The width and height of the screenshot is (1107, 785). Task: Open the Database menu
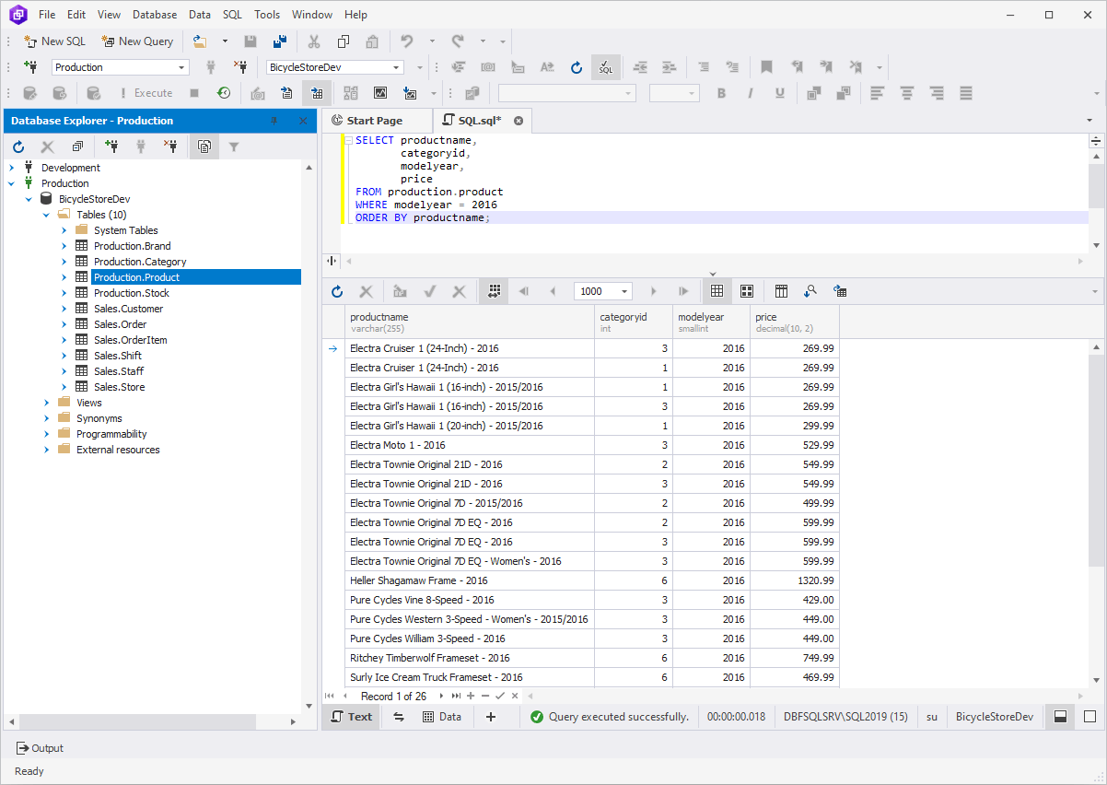[155, 15]
